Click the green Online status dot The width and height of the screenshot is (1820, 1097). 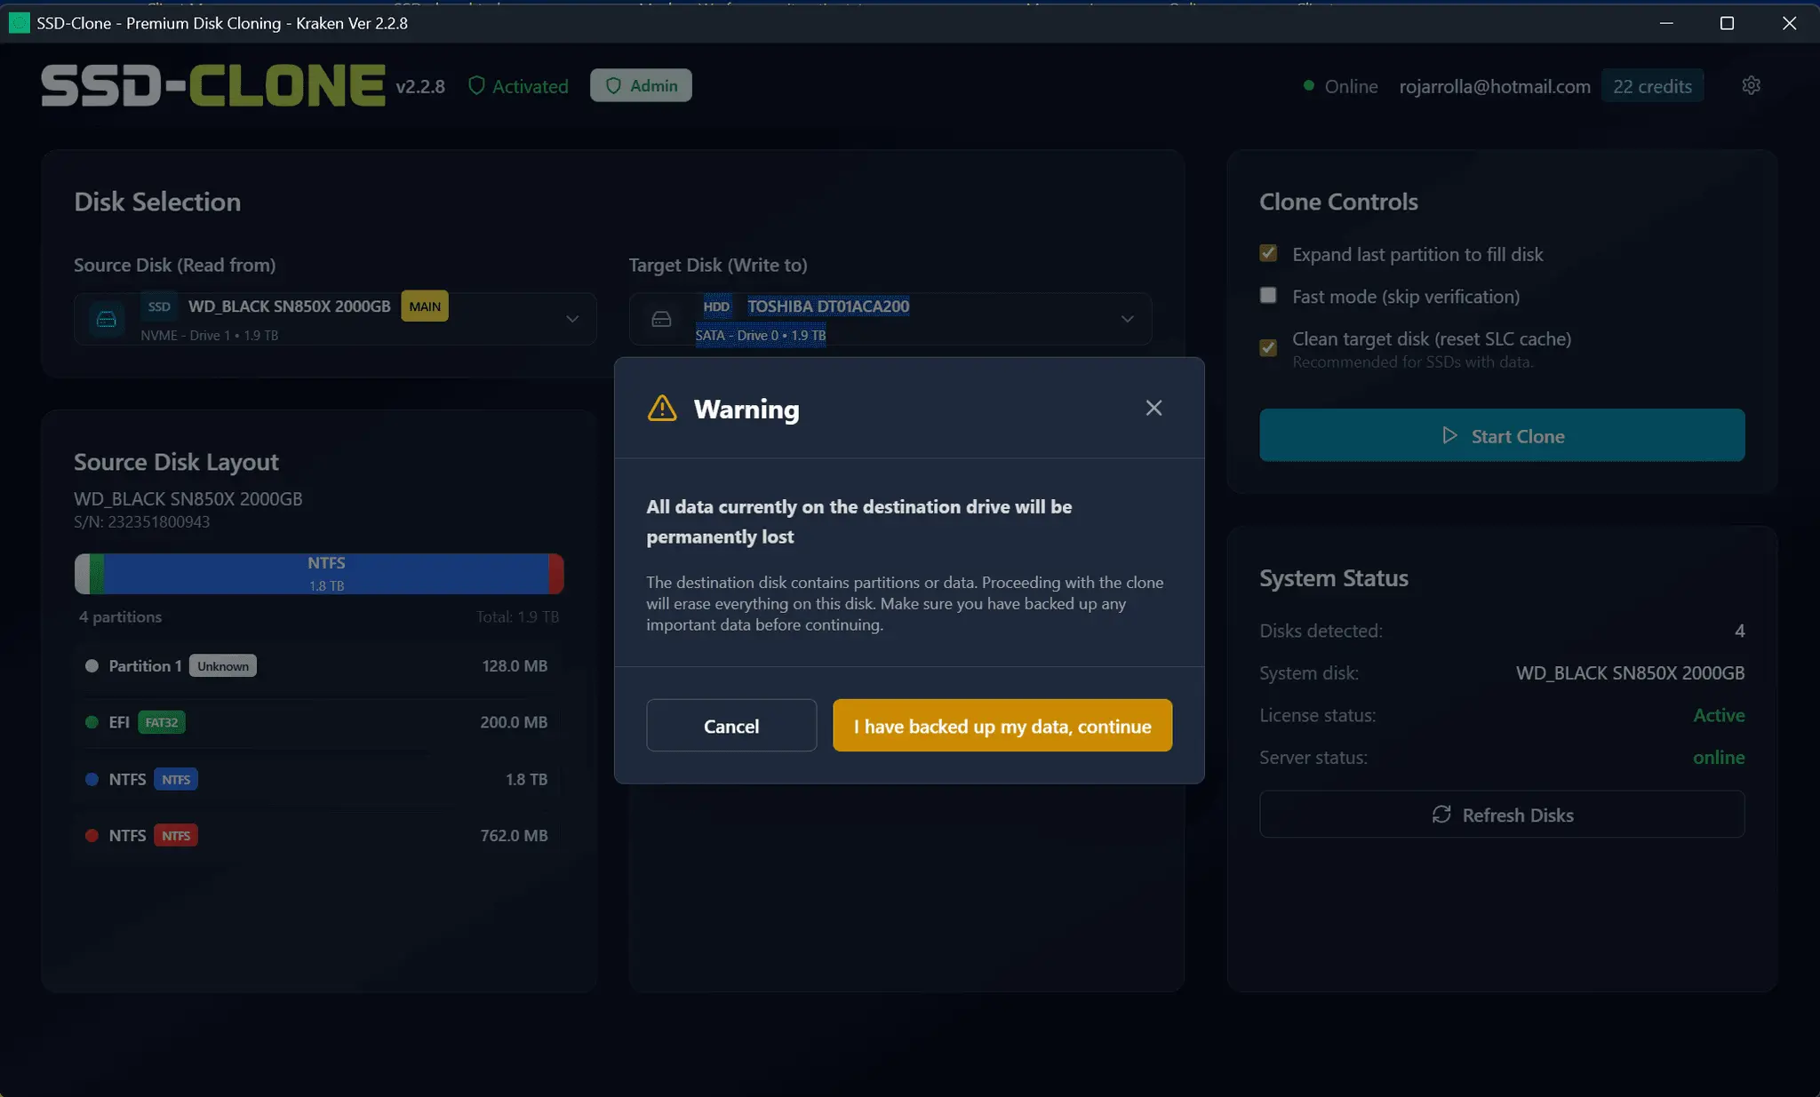1308,85
